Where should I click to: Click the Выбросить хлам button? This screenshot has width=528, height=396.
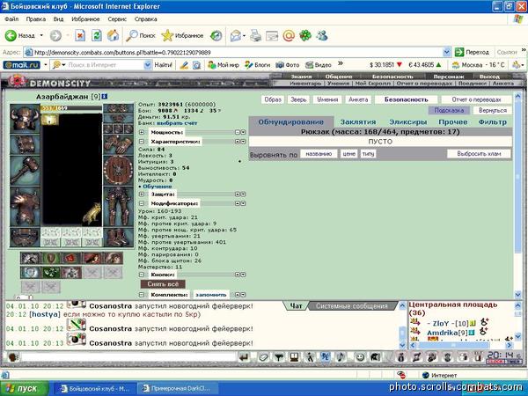(479, 154)
